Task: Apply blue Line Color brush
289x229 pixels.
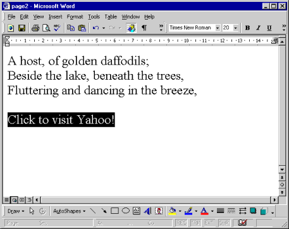Action: click(188, 211)
